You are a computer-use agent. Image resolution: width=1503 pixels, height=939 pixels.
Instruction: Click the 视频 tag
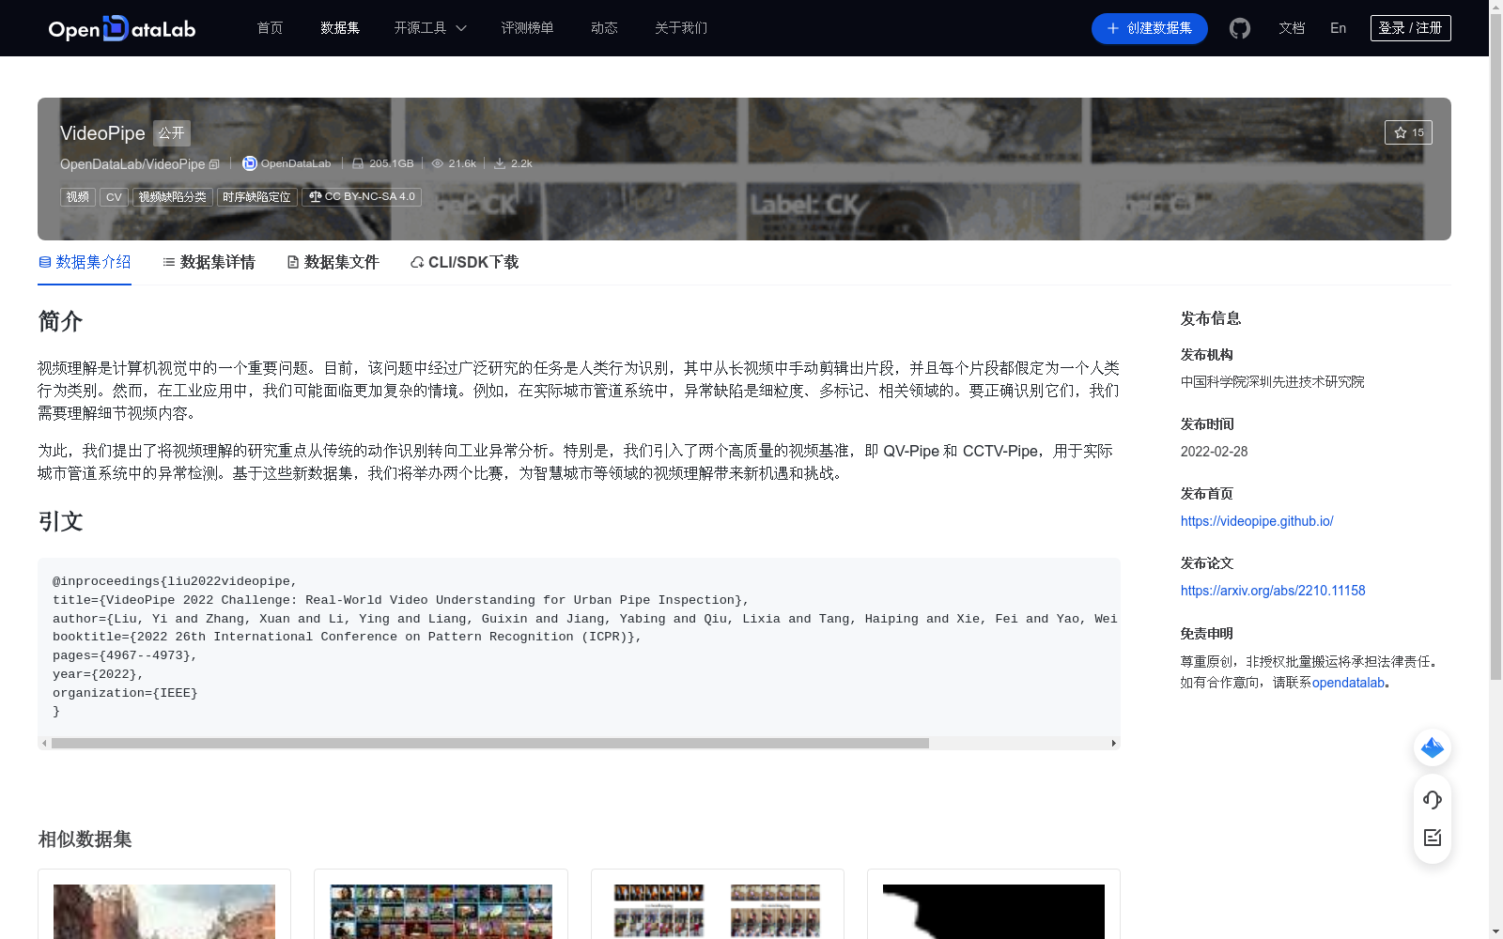[78, 197]
